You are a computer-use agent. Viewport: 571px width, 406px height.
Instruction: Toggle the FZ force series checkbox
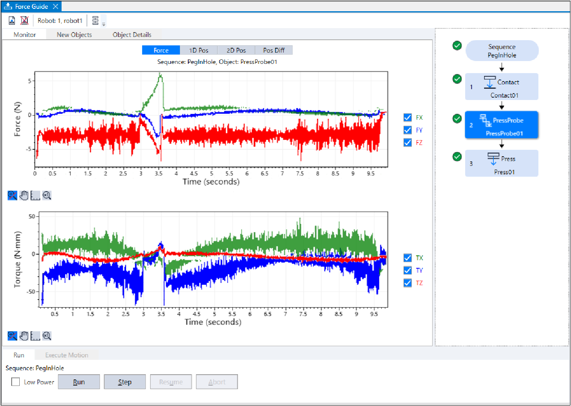[408, 143]
